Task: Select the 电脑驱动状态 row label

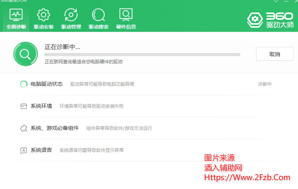Action: (x=47, y=84)
